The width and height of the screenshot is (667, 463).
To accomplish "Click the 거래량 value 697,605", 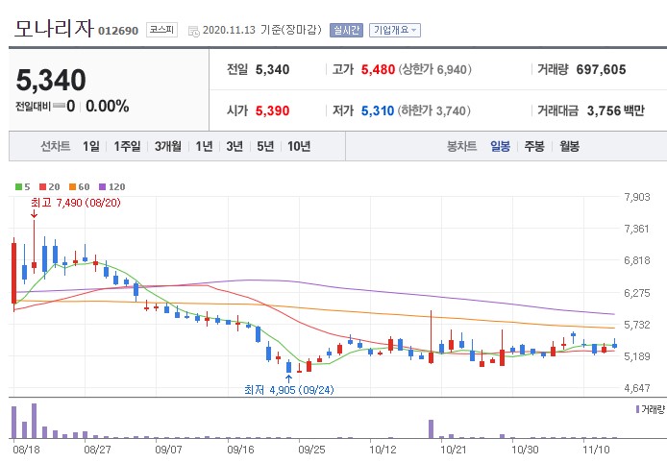I will [601, 69].
